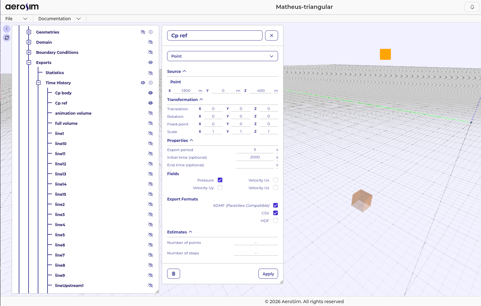Add new item to Time History
The width and height of the screenshot is (481, 306).
click(x=151, y=83)
